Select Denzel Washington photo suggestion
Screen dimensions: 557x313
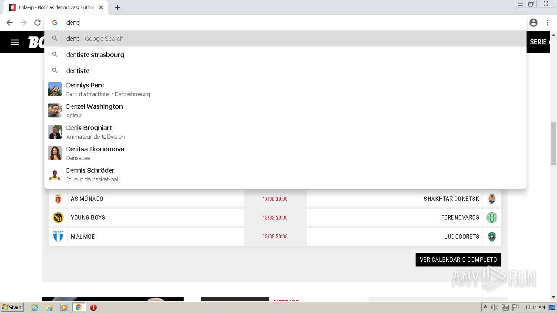(55, 110)
